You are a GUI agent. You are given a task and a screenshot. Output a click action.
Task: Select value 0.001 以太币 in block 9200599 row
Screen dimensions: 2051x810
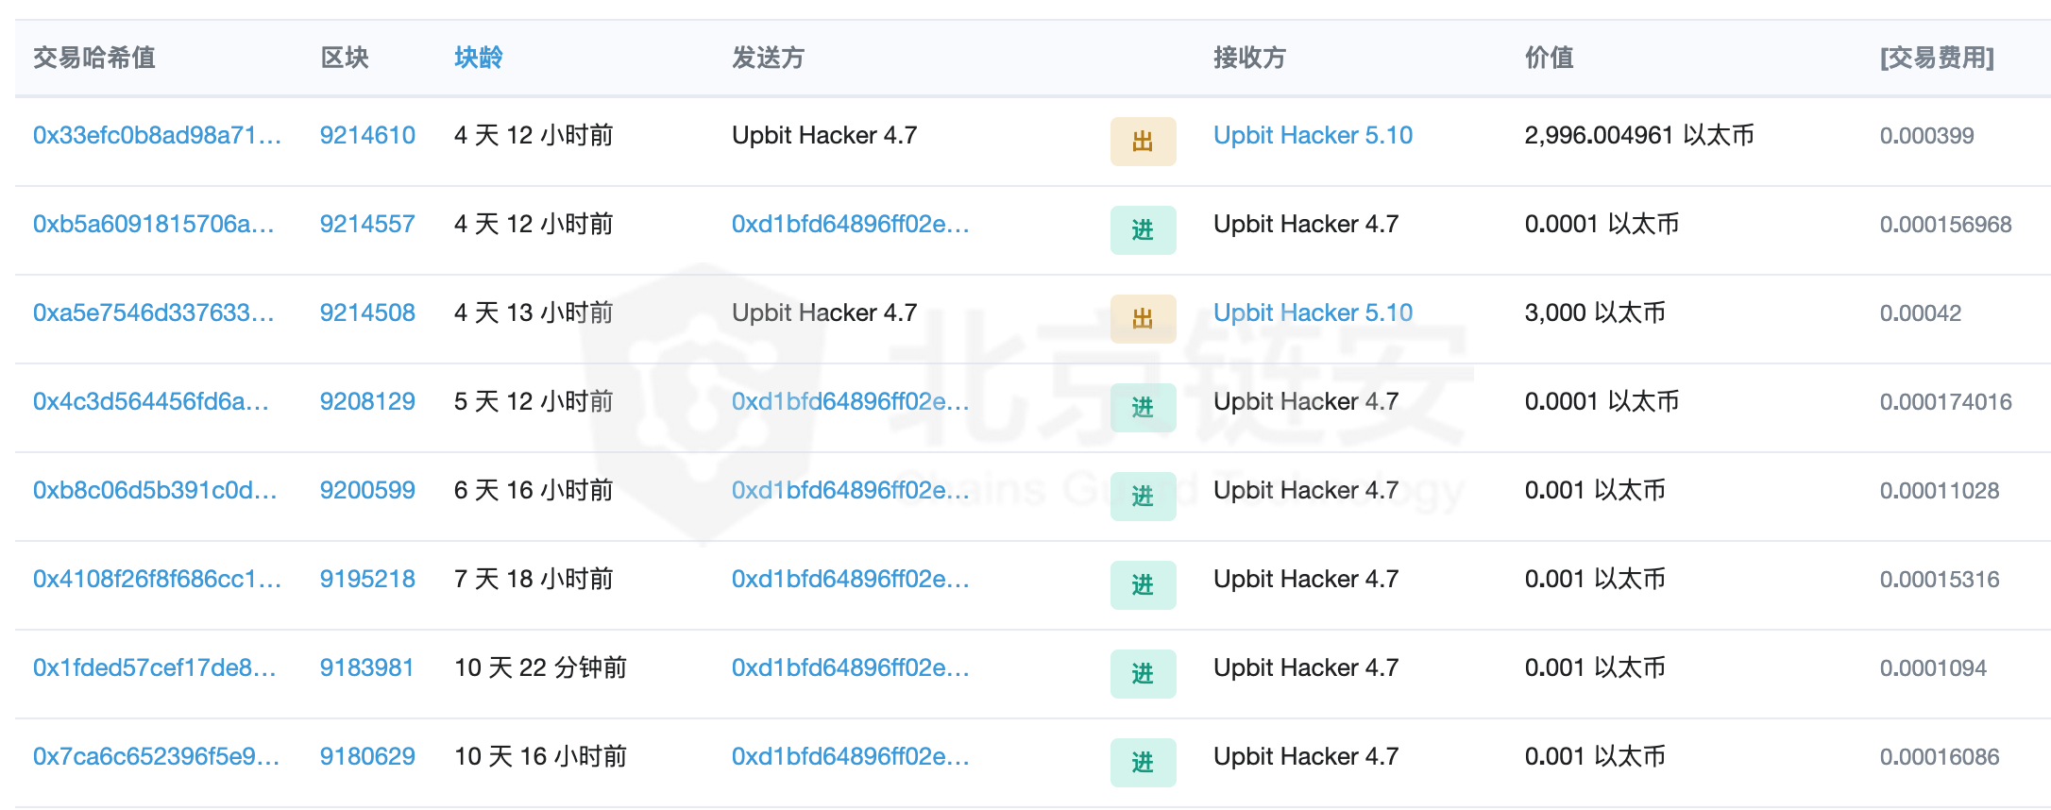[1595, 490]
